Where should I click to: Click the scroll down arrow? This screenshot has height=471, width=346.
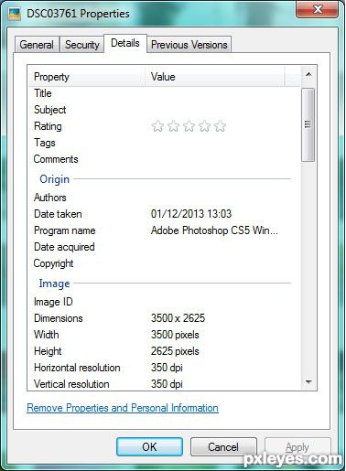coord(308,382)
